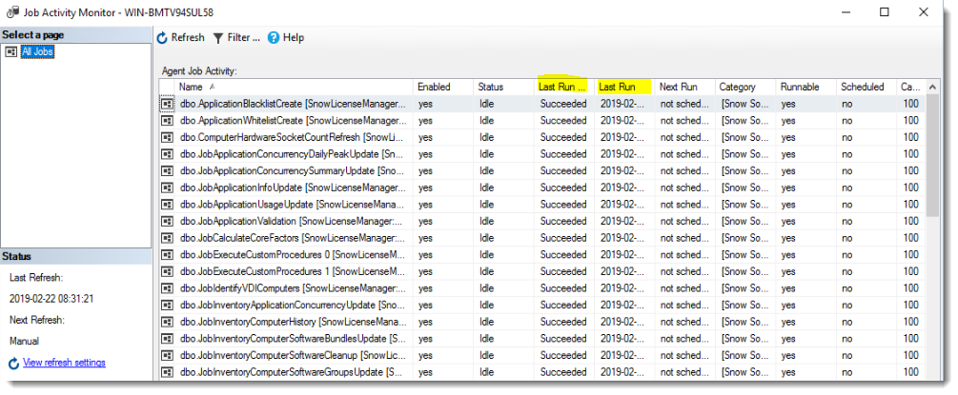Sort by the Name column header
958x395 pixels.
pos(295,87)
